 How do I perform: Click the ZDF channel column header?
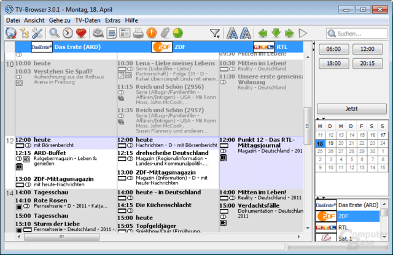click(x=168, y=47)
